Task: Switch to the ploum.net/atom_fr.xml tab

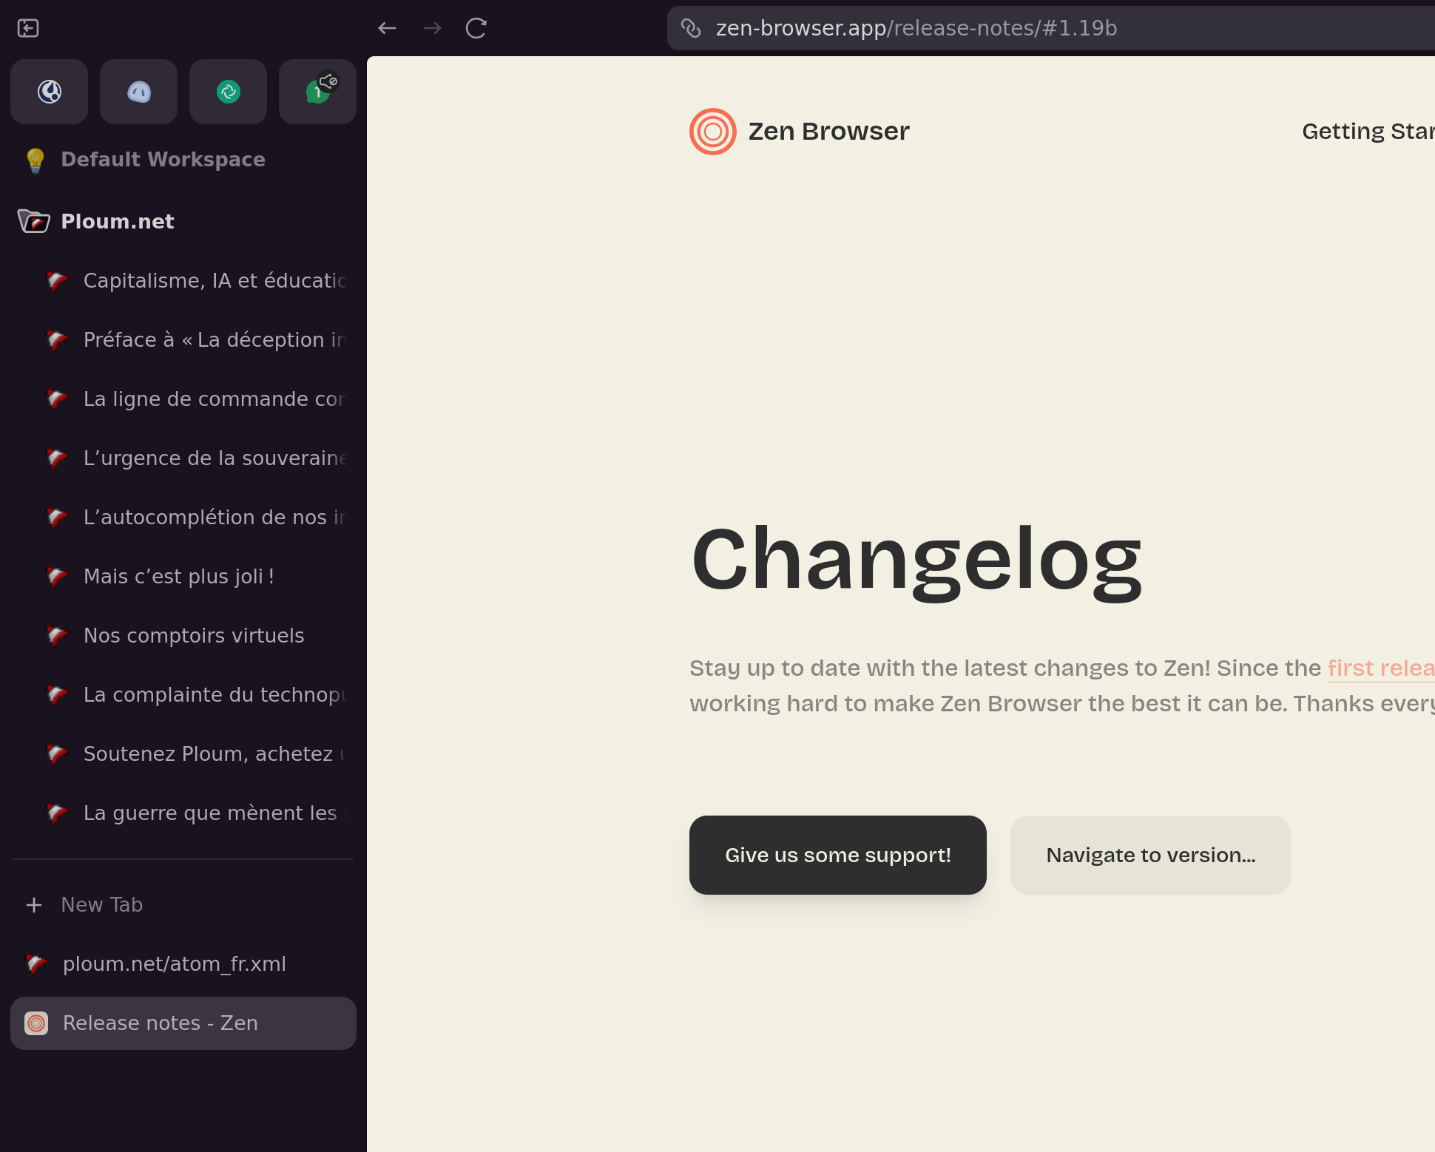Action: click(x=174, y=964)
